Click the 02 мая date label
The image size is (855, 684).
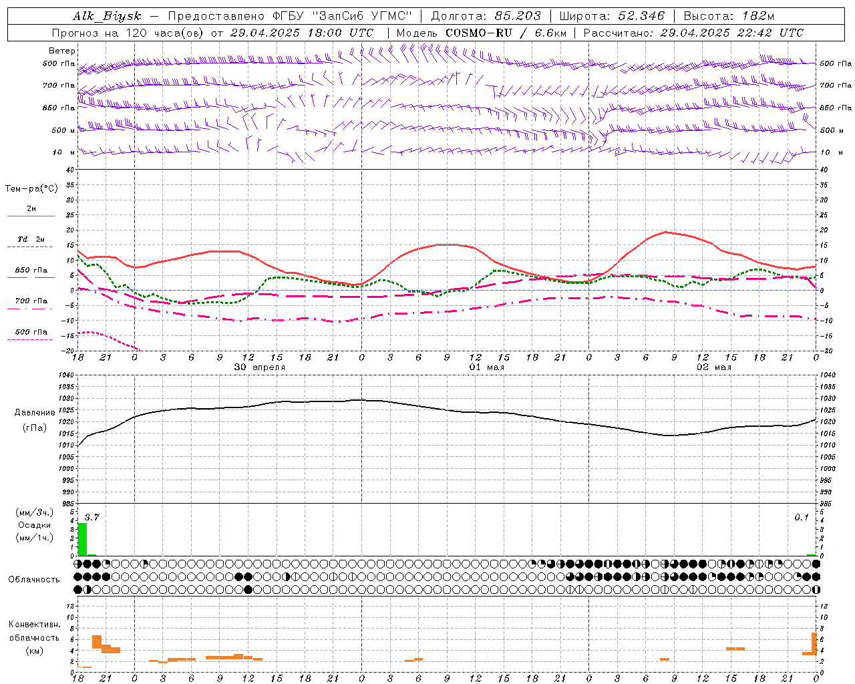714,367
